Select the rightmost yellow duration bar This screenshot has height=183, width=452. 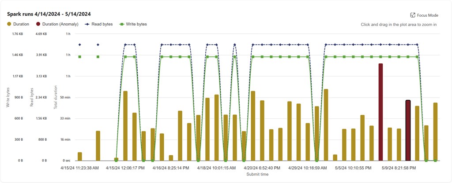(435, 132)
